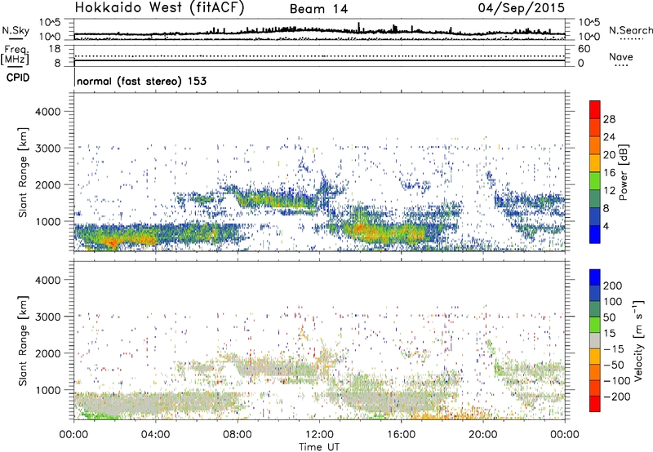Click the strong power echo near 02:00 UT
The height and width of the screenshot is (452, 653).
pos(110,241)
